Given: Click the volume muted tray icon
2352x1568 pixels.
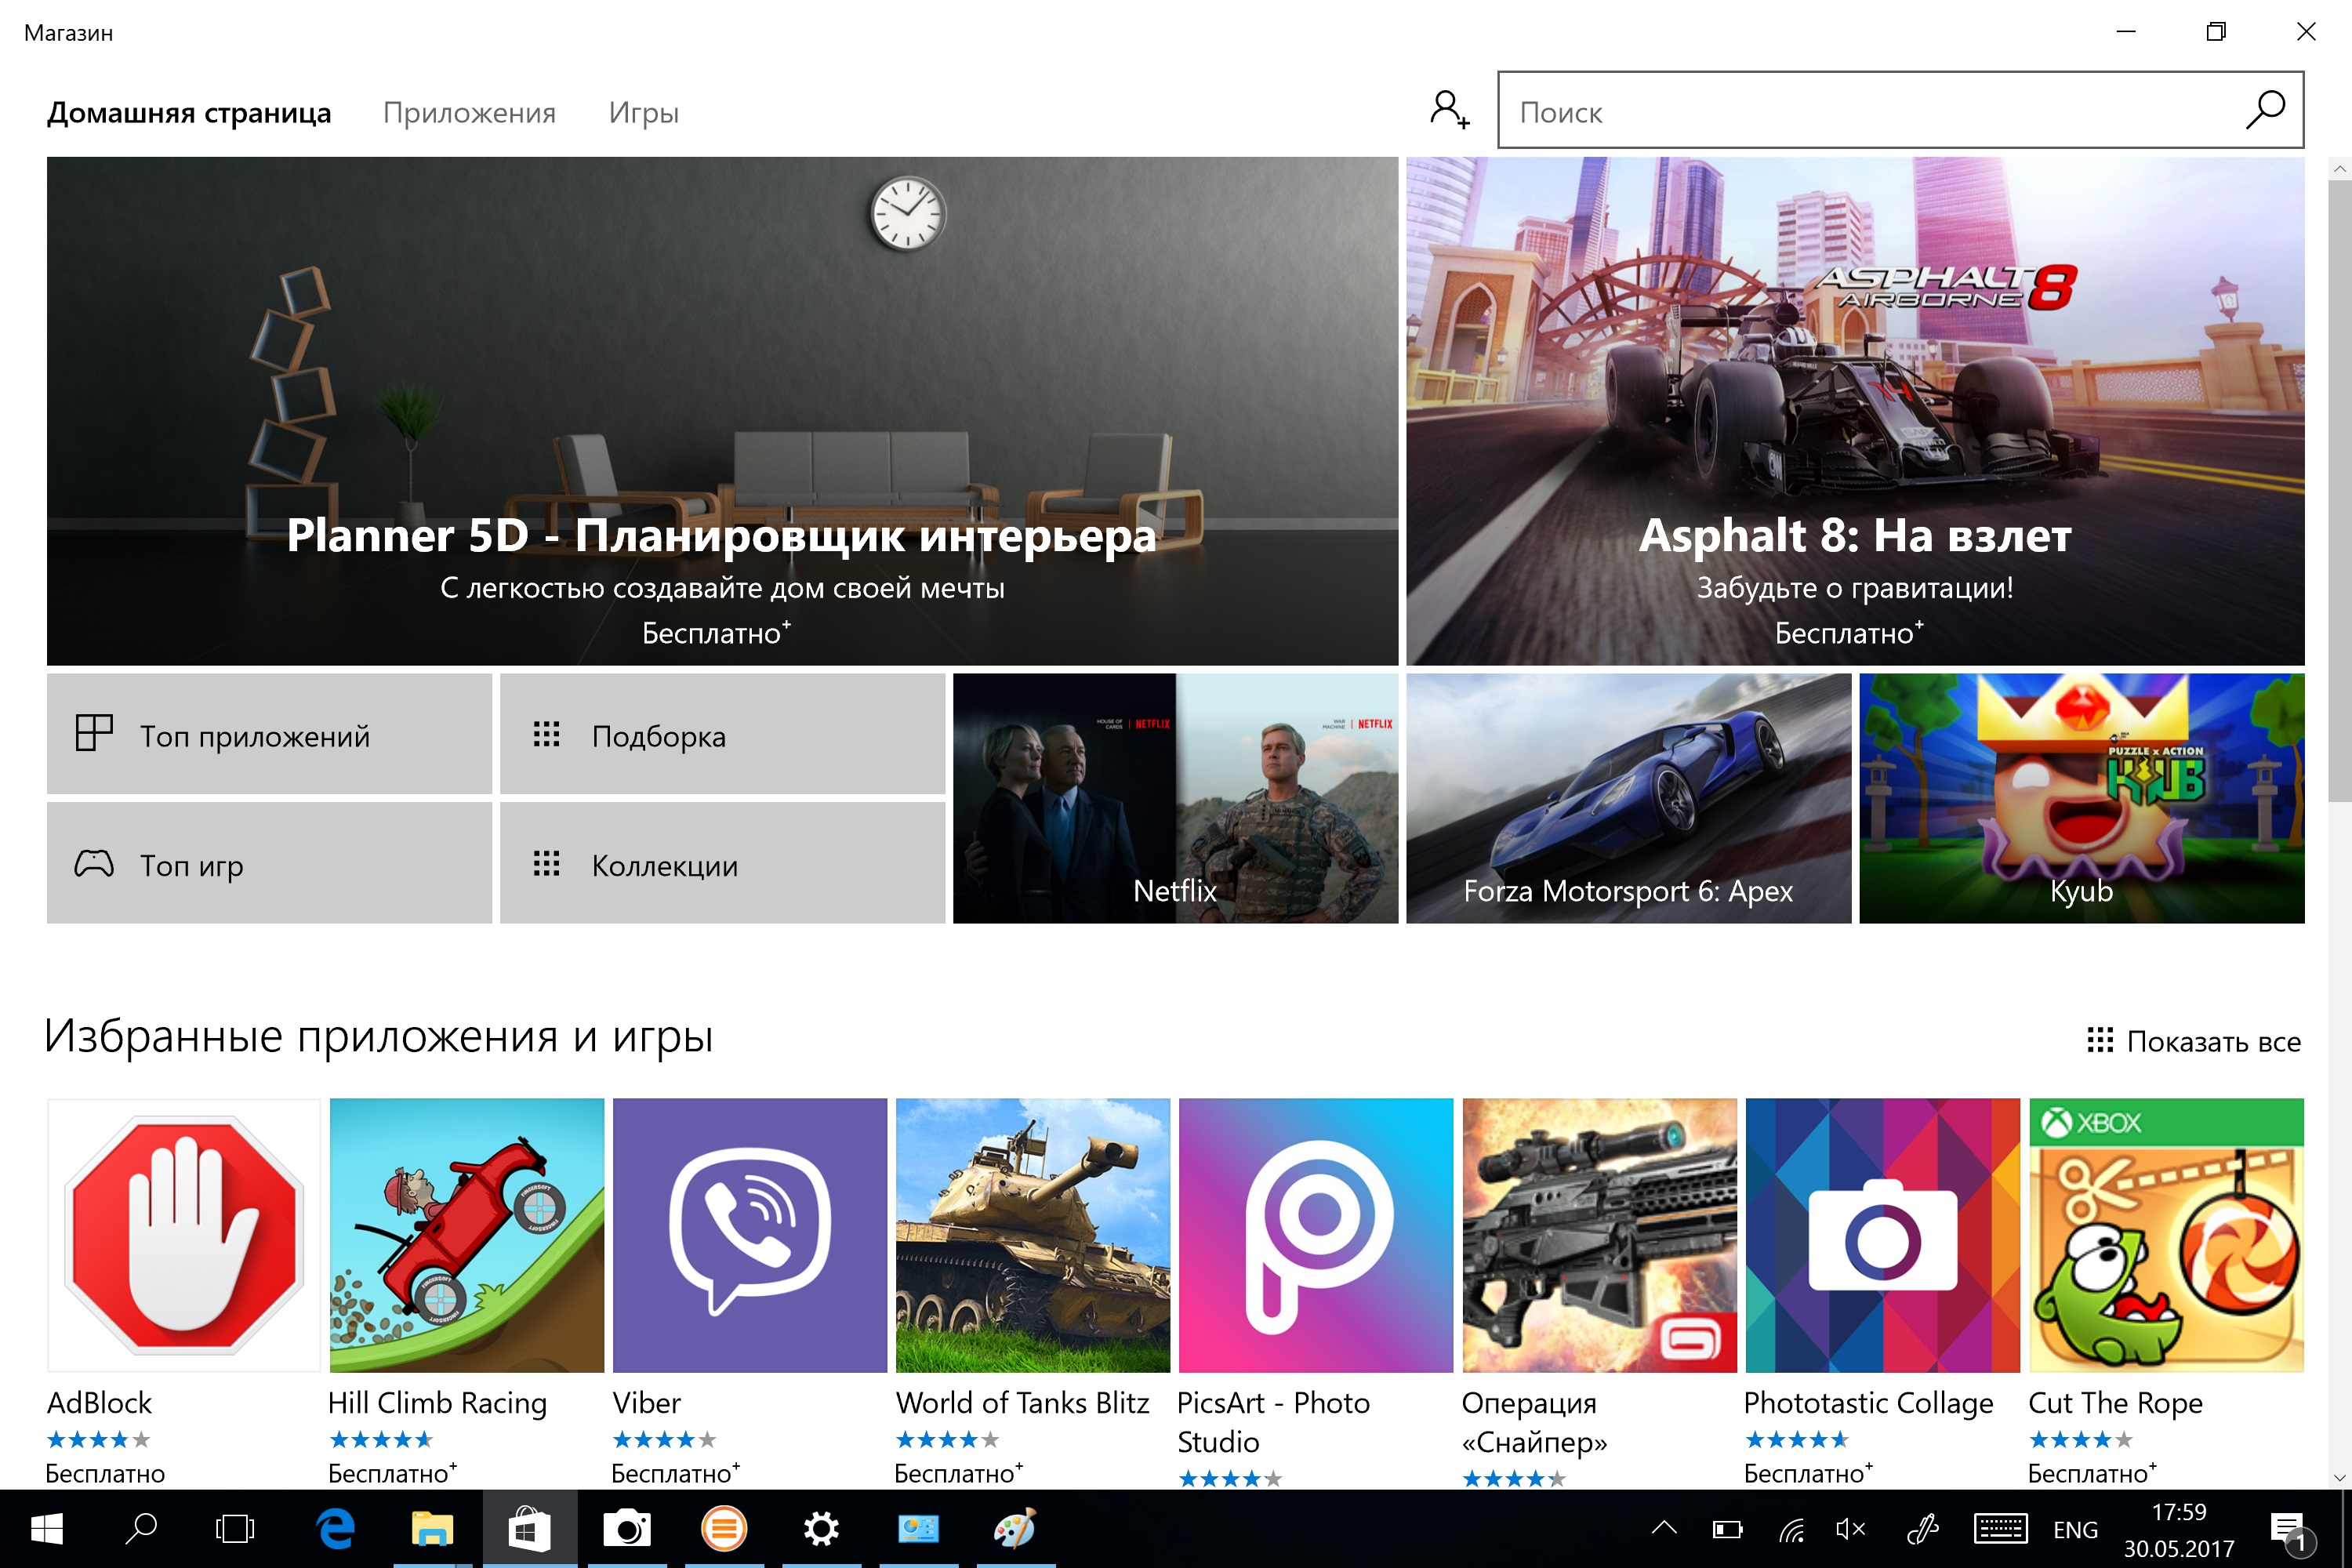Looking at the screenshot, I should (x=1851, y=1529).
